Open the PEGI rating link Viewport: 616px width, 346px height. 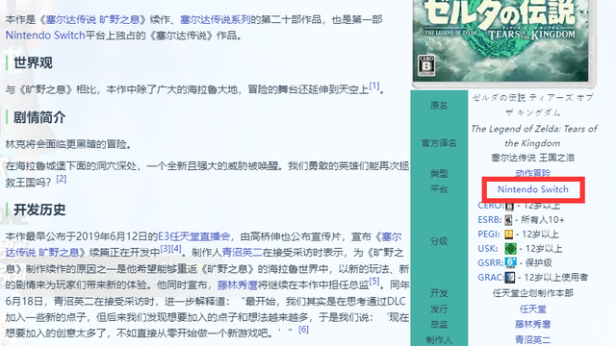click(488, 235)
